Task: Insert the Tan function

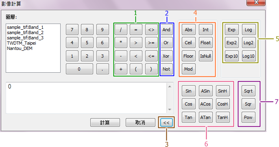Action: (189, 117)
